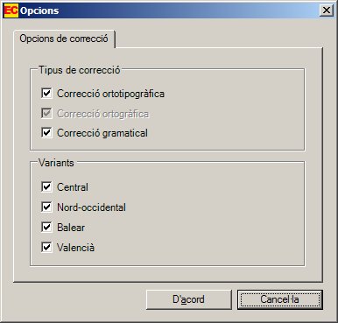Click the Tipus de correcció group heading
Screen dimensions: 338x323
coord(80,70)
